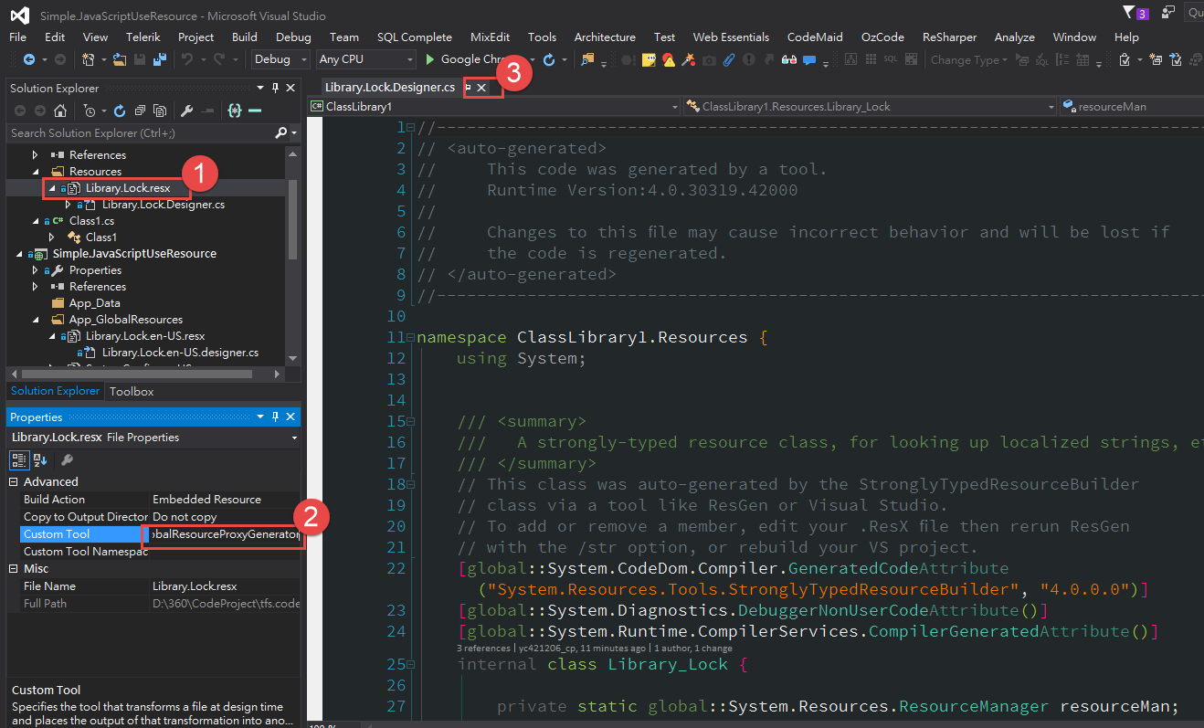Select the Alphabetical sort icon in Properties
Screen dimensions: 1204x728
tap(40, 459)
